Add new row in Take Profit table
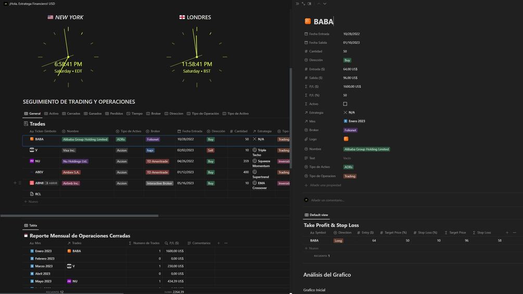523x294 pixels. click(x=312, y=248)
